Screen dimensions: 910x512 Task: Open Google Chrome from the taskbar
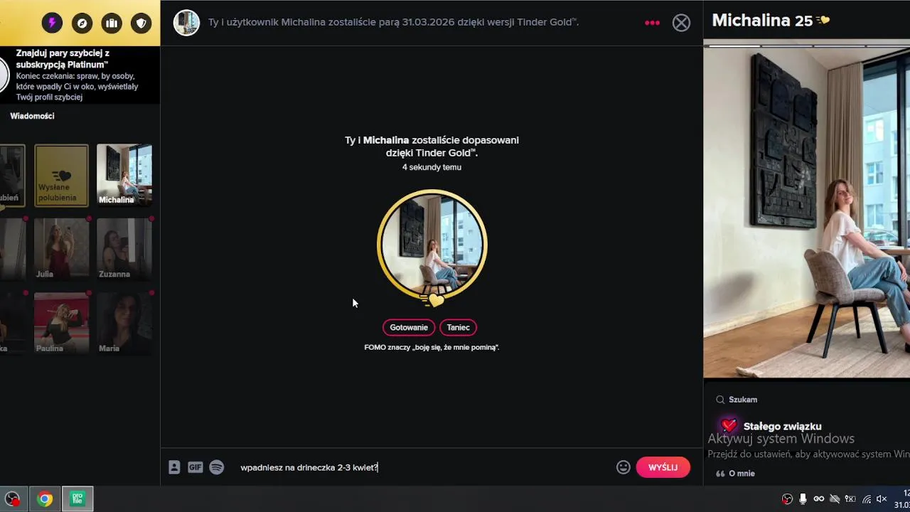pyautogui.click(x=45, y=499)
